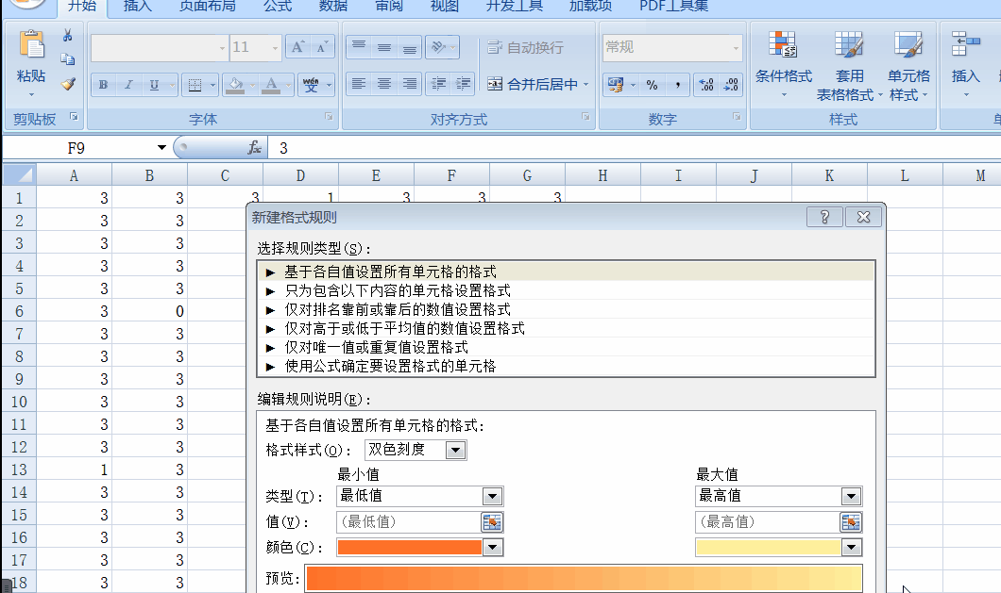Open the font name dropdown
Screen dimensions: 1001x593
(222, 48)
